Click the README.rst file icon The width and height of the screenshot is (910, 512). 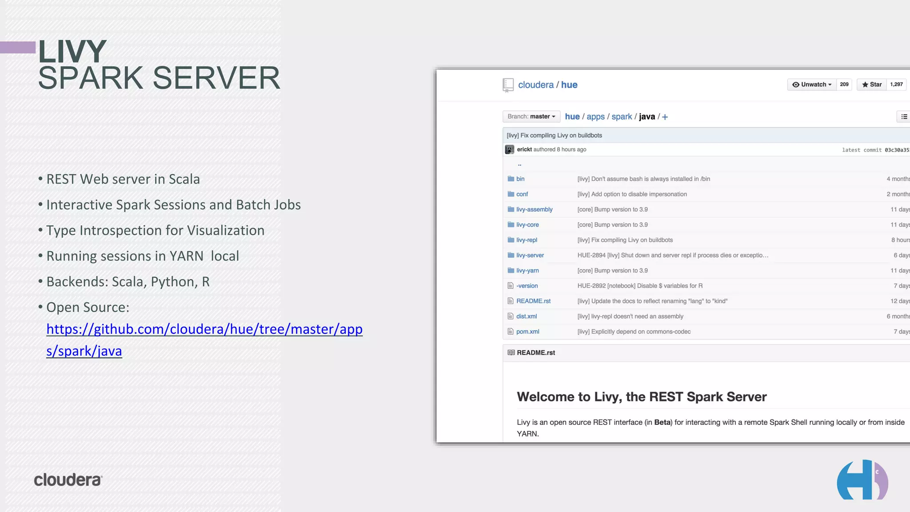tap(511, 301)
